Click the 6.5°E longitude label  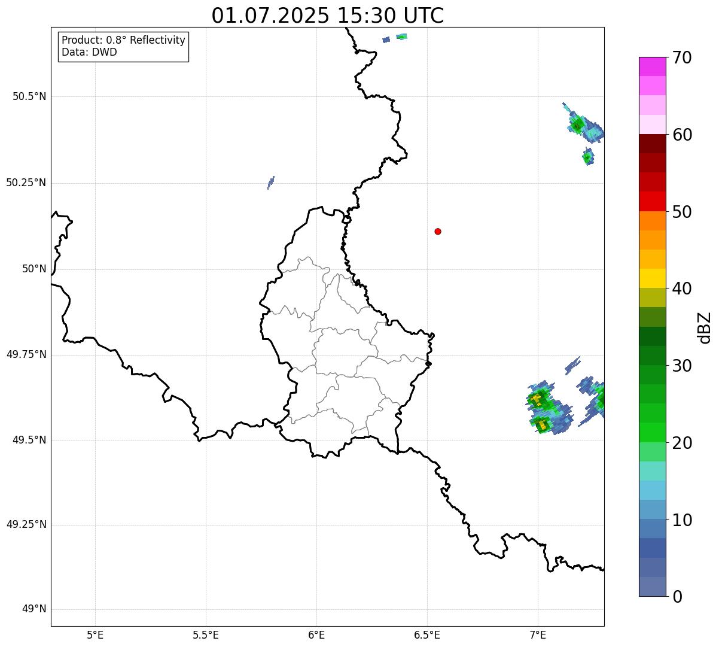click(x=427, y=634)
